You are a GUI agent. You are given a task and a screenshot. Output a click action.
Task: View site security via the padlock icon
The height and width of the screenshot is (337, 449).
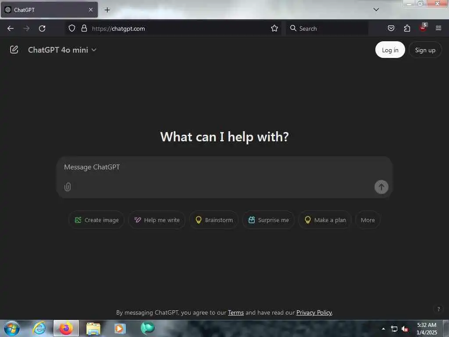coord(84,28)
